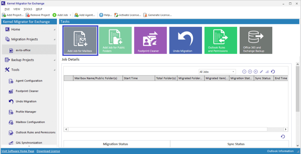This screenshot has height=154, width=301.
Task: Click the End Time column header
Action: click(x=281, y=78)
